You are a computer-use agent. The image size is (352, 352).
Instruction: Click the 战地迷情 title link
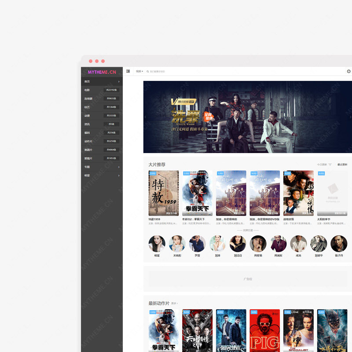pos(289,219)
